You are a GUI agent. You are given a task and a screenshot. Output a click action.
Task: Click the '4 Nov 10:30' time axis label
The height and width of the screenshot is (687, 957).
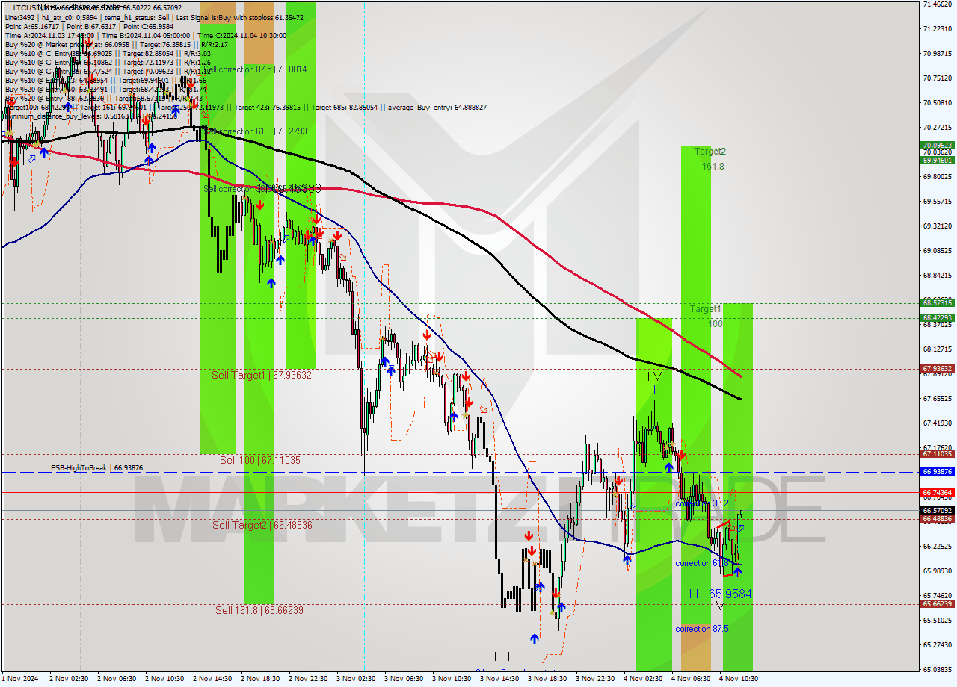739,679
